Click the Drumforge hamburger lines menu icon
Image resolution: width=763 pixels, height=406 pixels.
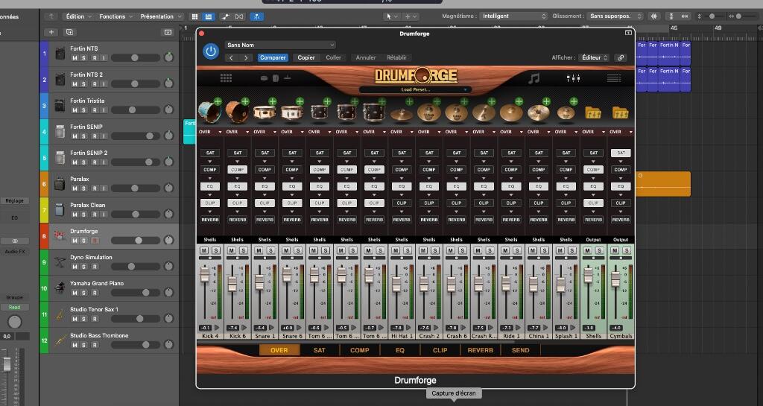(x=614, y=78)
